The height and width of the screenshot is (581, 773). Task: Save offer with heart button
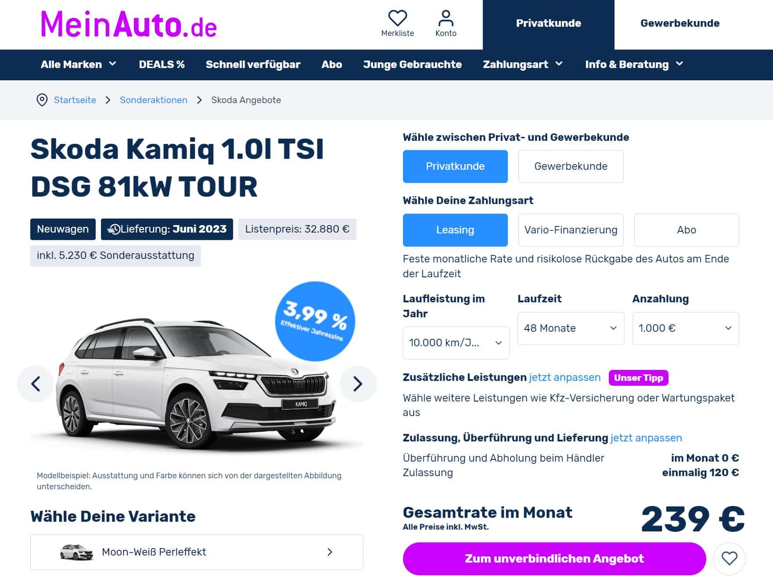pos(729,559)
